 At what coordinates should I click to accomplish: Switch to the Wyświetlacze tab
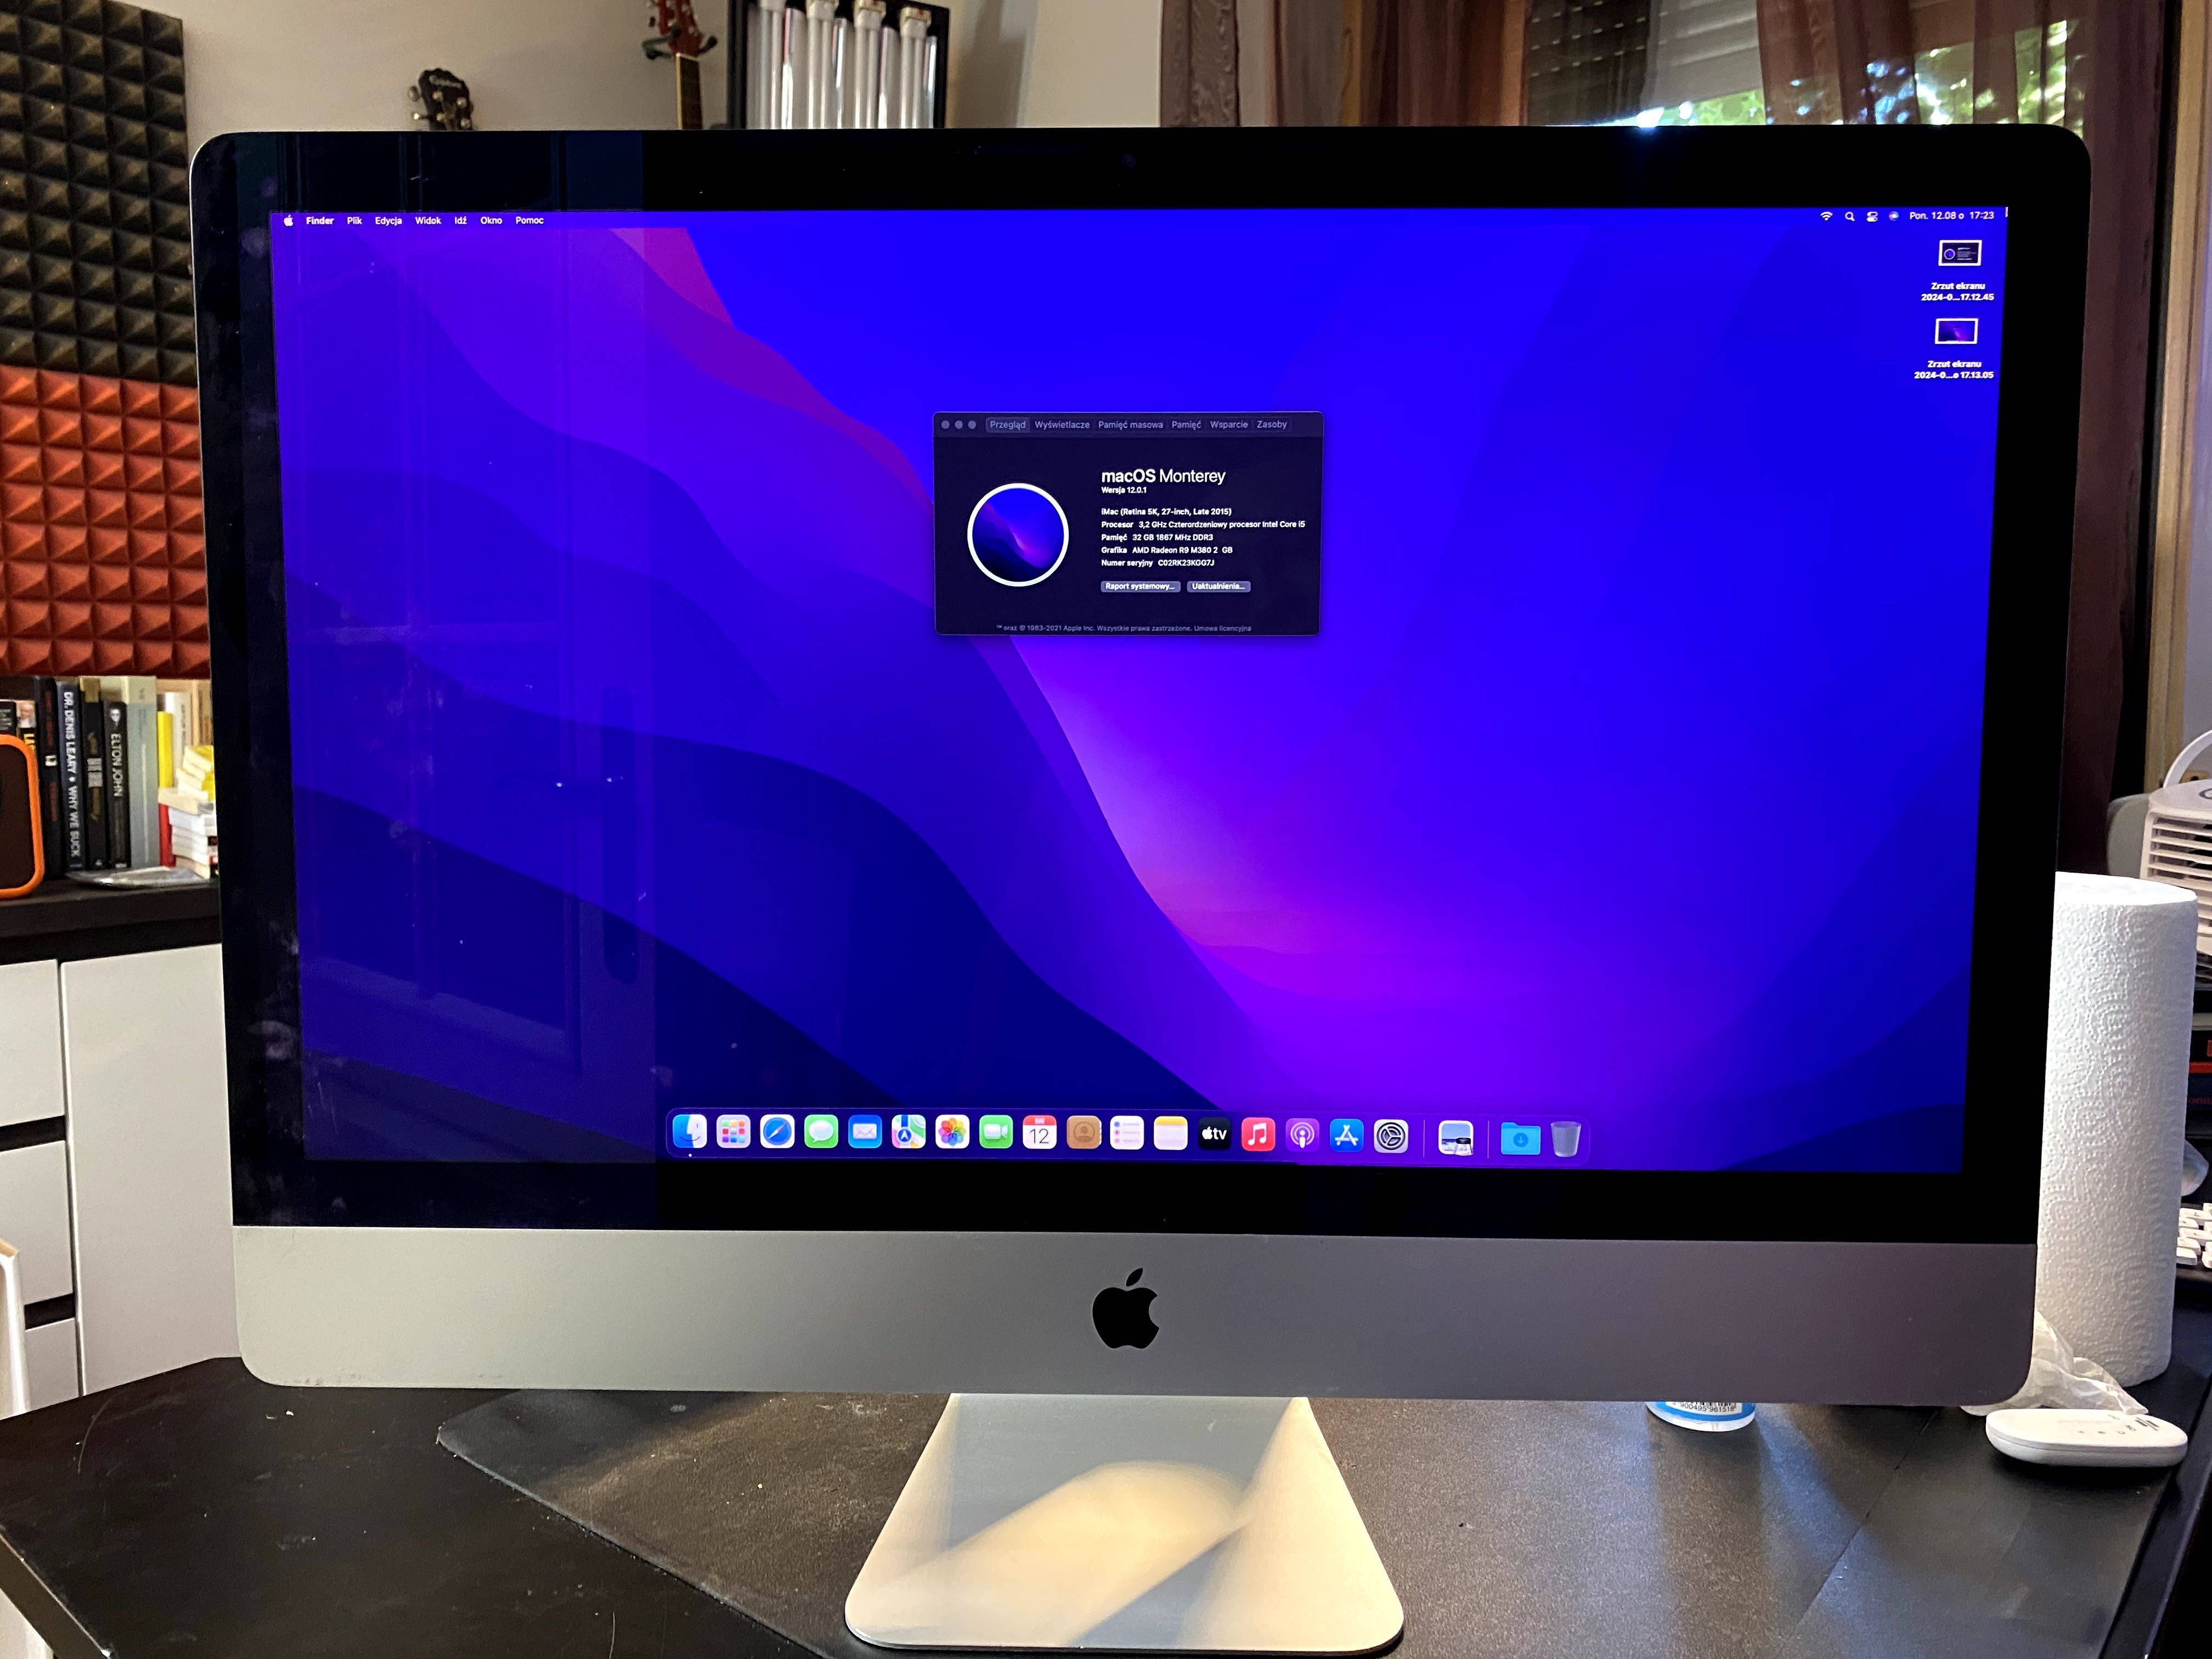point(1062,425)
